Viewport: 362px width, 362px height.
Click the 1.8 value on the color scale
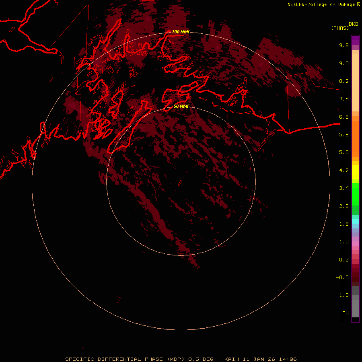[x=344, y=224]
